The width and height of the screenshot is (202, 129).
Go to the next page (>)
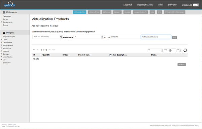point(50,50)
